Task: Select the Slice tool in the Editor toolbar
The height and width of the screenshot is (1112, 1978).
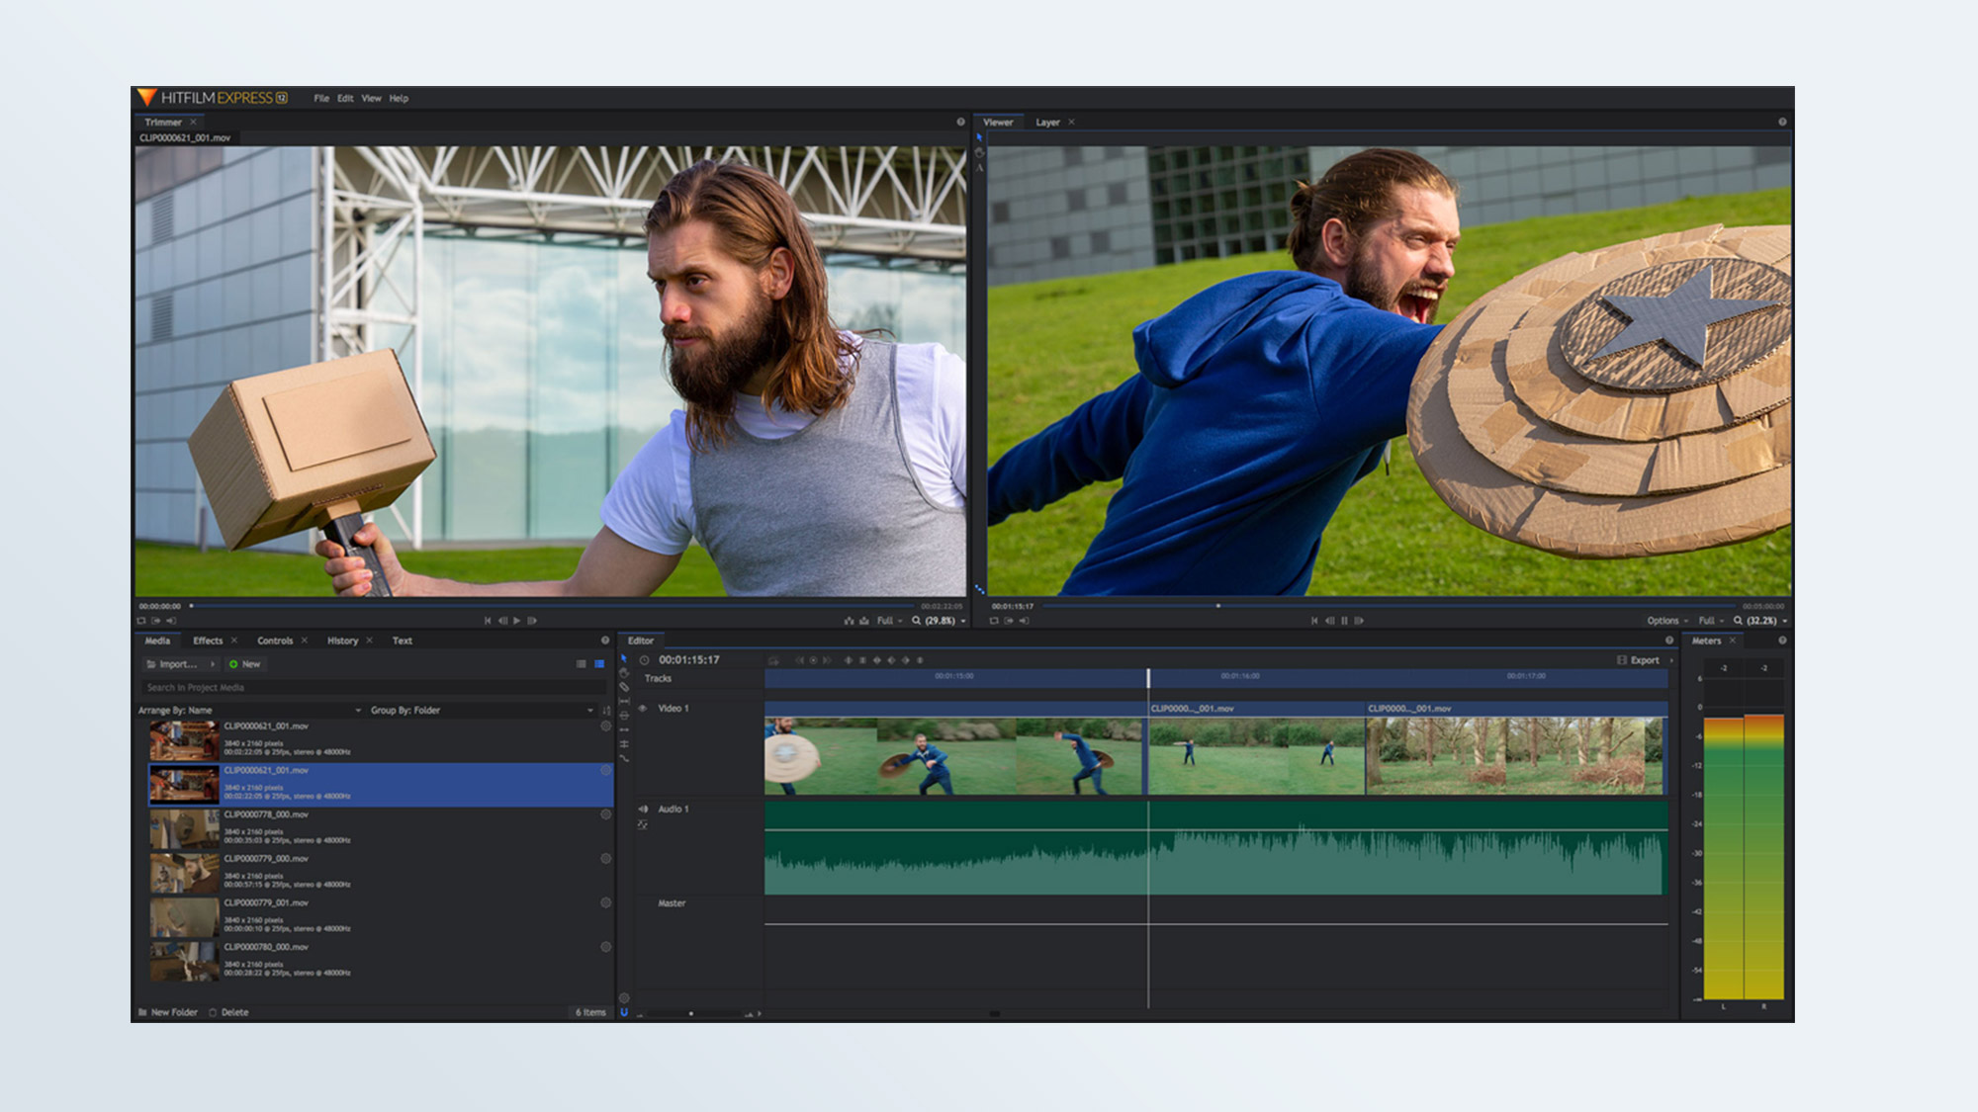Action: pyautogui.click(x=624, y=687)
